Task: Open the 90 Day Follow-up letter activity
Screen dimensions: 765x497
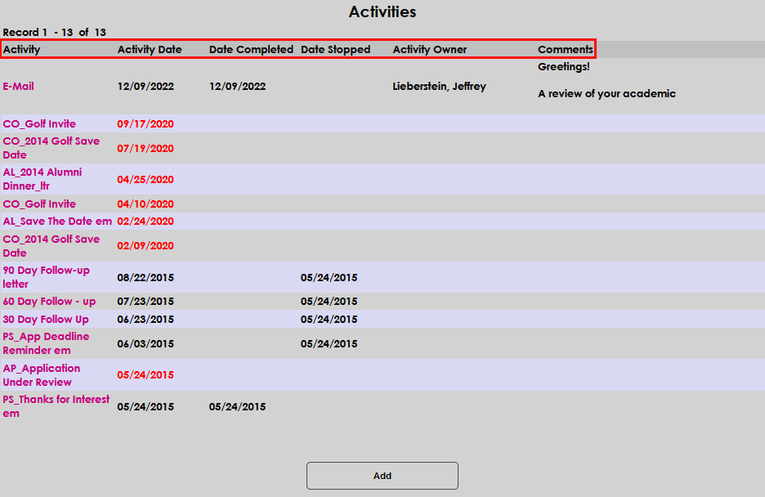Action: [x=46, y=277]
